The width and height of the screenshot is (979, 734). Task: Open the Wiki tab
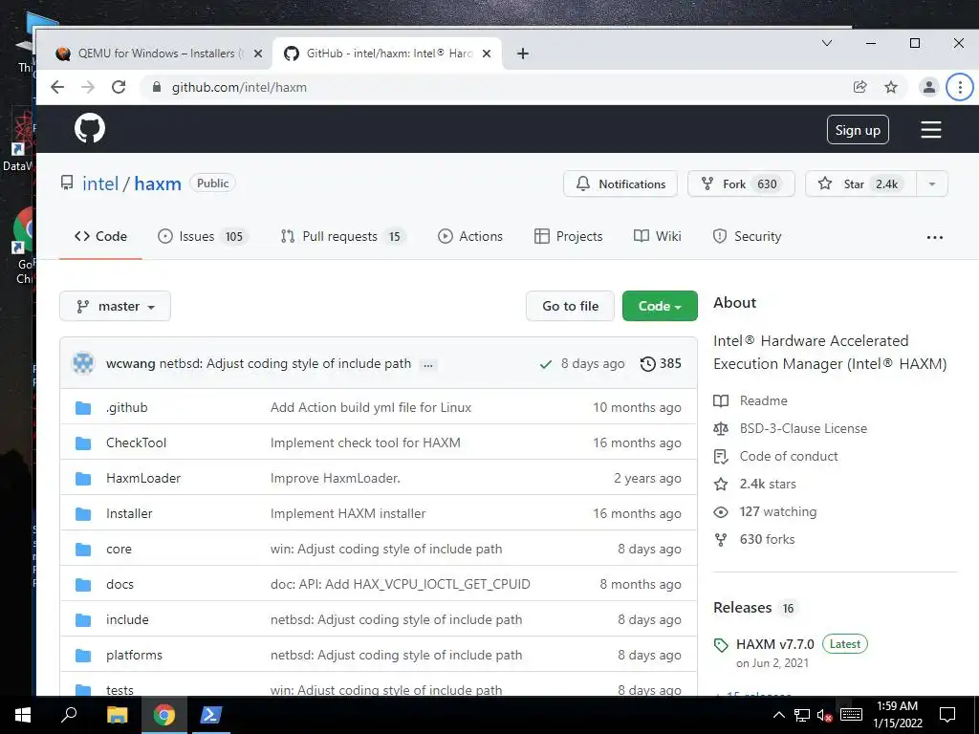[x=658, y=237]
